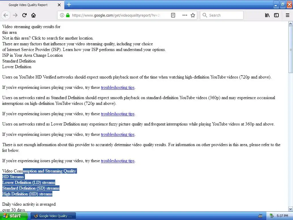The image size is (293, 220).
Task: Click 'Lower Definition (LD) streams' text
Action: 29,182
